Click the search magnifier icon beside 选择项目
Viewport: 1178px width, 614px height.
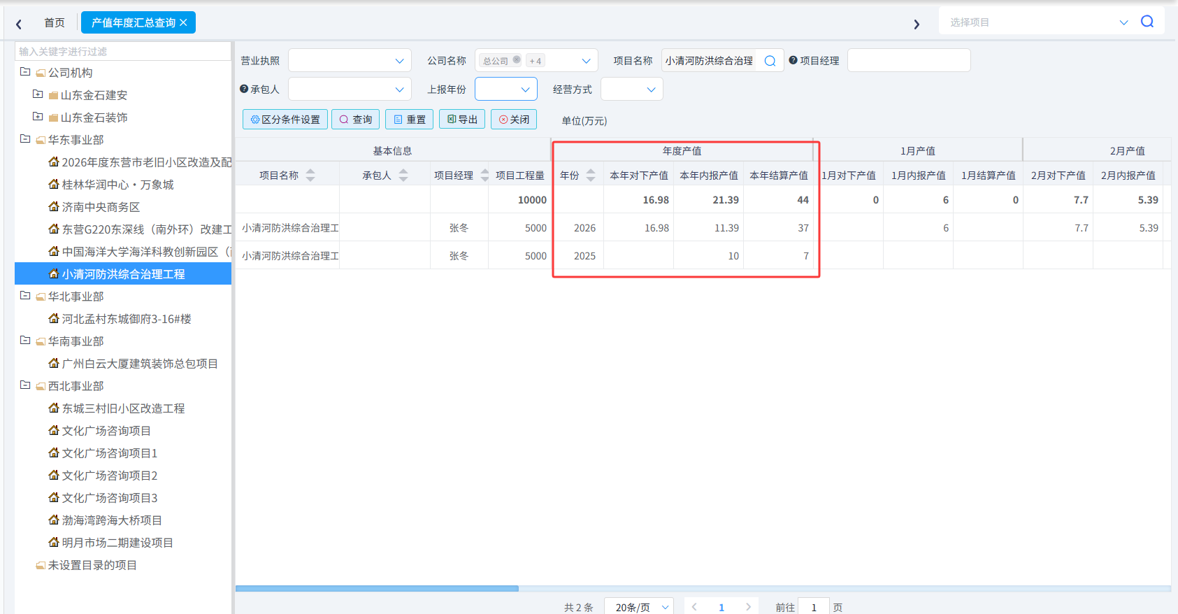click(1147, 22)
